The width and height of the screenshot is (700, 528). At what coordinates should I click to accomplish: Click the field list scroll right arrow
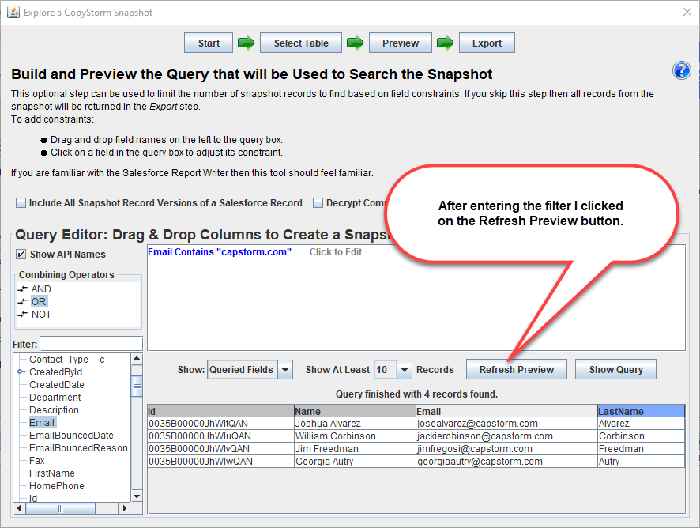point(124,508)
